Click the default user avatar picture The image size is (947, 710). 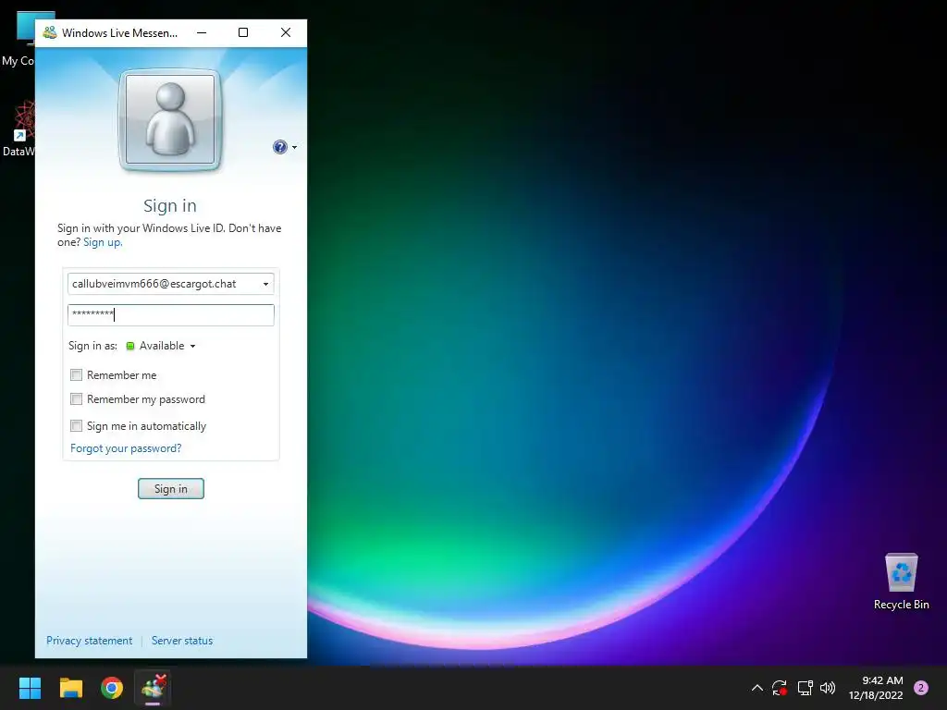[x=170, y=119]
